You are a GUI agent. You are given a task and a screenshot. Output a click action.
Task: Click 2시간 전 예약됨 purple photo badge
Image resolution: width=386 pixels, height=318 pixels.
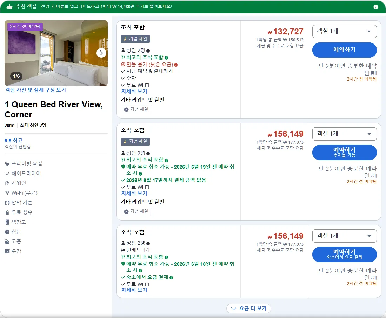pos(25,27)
